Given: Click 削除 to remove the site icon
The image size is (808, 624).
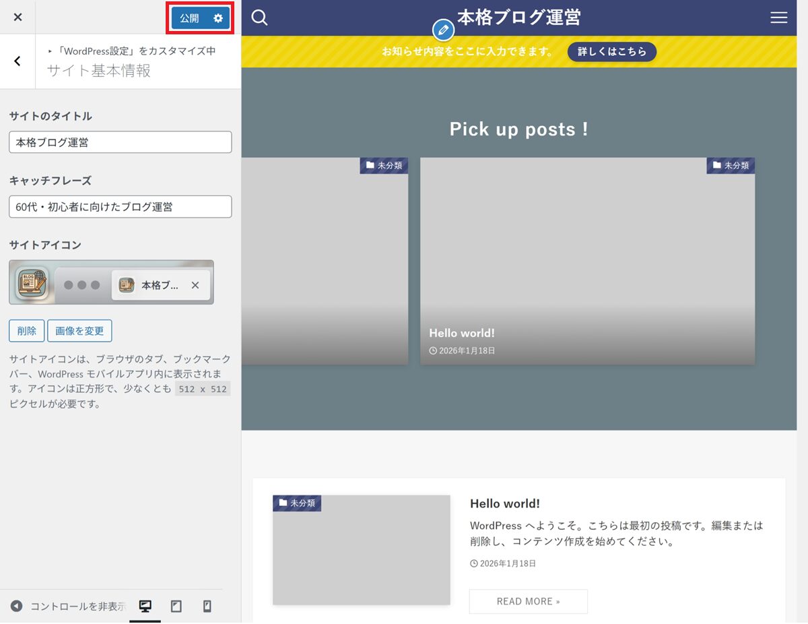Looking at the screenshot, I should pyautogui.click(x=27, y=331).
